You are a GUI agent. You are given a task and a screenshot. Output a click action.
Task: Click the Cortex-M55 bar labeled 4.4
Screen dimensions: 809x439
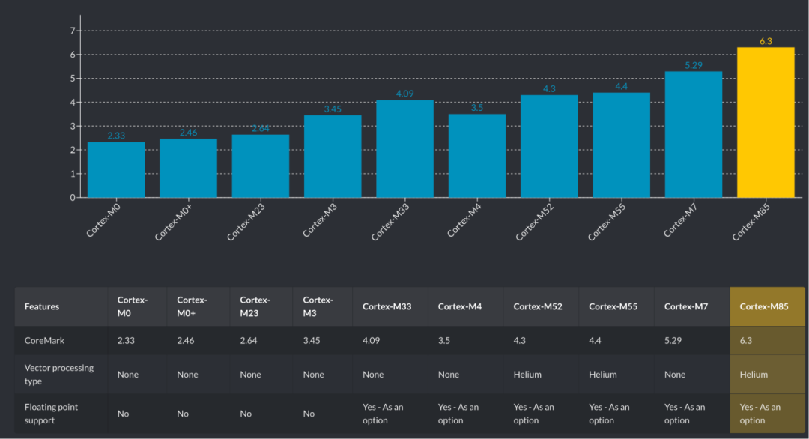tap(621, 145)
